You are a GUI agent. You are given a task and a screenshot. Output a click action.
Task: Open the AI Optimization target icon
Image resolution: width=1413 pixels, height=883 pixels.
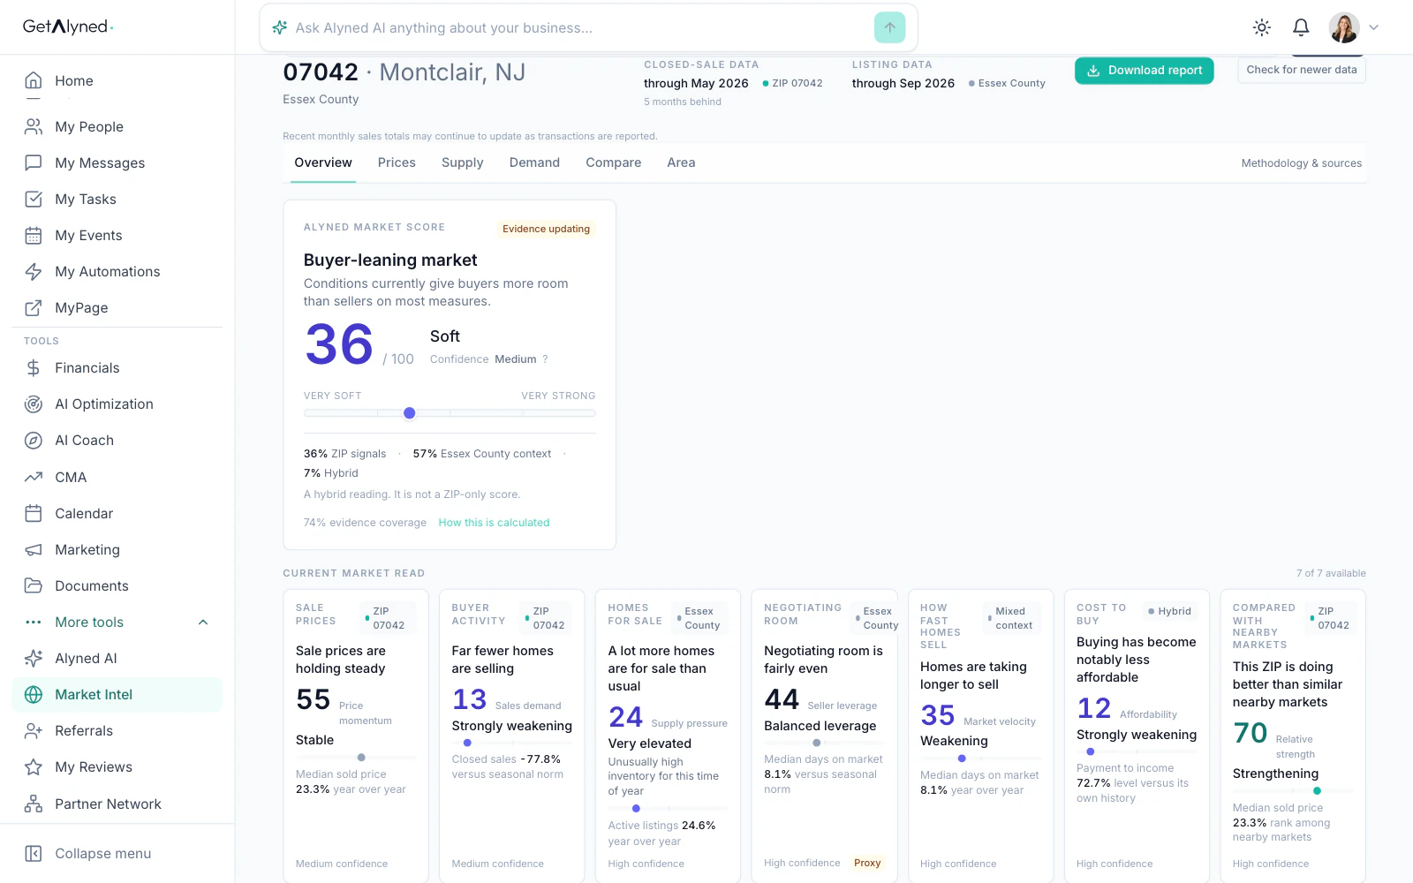click(34, 404)
